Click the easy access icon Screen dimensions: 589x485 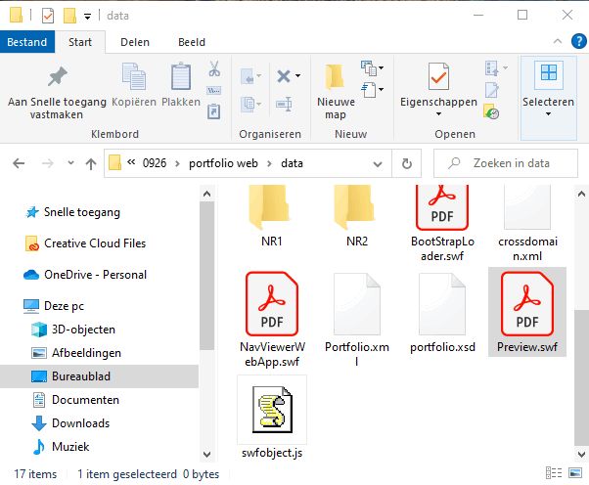369,90
